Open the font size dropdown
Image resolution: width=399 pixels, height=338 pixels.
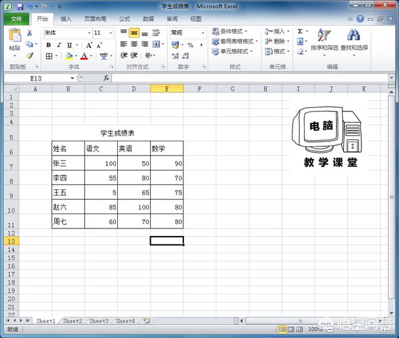pos(111,32)
